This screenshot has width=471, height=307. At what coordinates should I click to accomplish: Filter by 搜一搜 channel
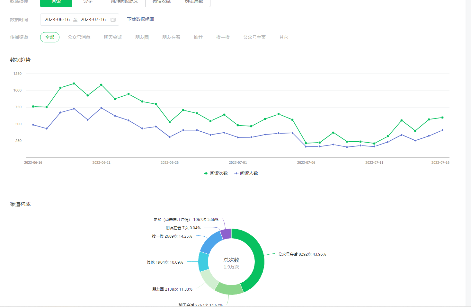pyautogui.click(x=223, y=37)
